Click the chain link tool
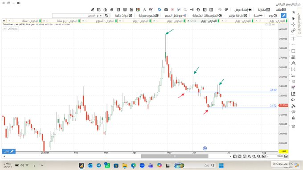 coord(293,31)
